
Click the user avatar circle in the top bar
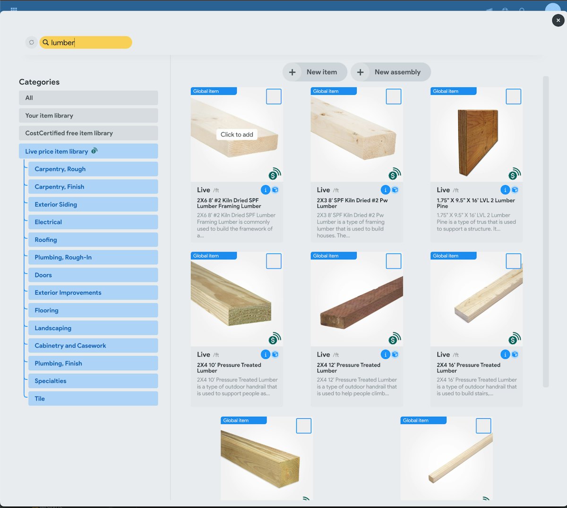click(x=552, y=8)
